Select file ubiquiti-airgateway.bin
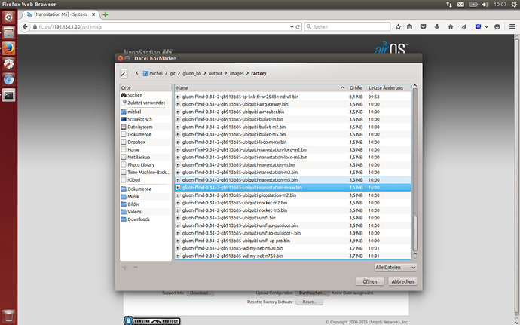Viewport: 520px width, 325px height. click(293, 104)
